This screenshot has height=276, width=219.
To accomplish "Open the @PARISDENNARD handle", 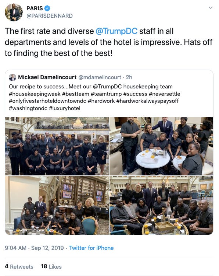I will 50,16.
